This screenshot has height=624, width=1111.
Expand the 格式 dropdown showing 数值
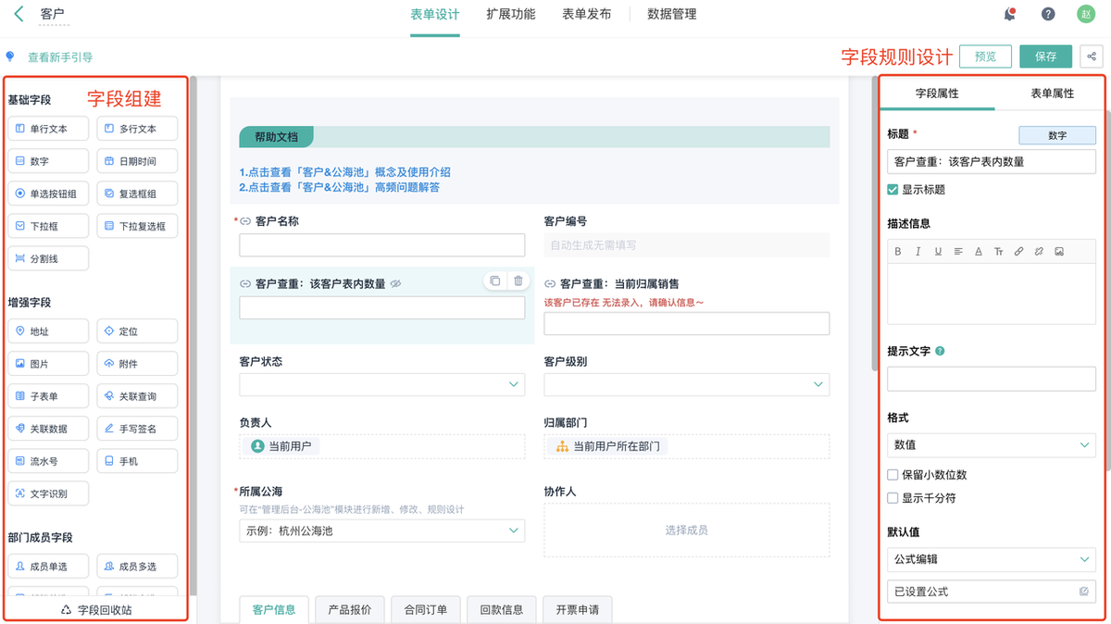(x=991, y=445)
